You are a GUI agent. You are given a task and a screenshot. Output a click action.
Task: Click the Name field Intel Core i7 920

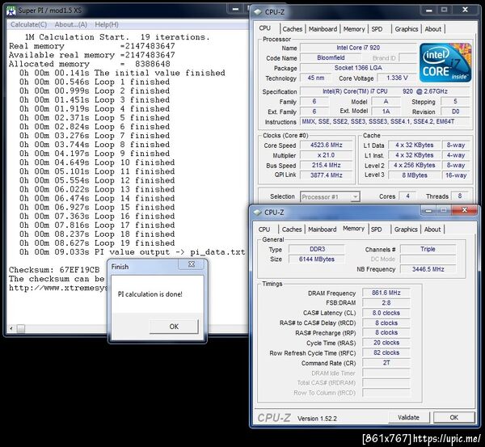pos(358,48)
